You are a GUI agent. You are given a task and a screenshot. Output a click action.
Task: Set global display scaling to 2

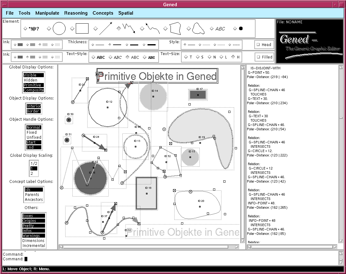pyautogui.click(x=34, y=173)
